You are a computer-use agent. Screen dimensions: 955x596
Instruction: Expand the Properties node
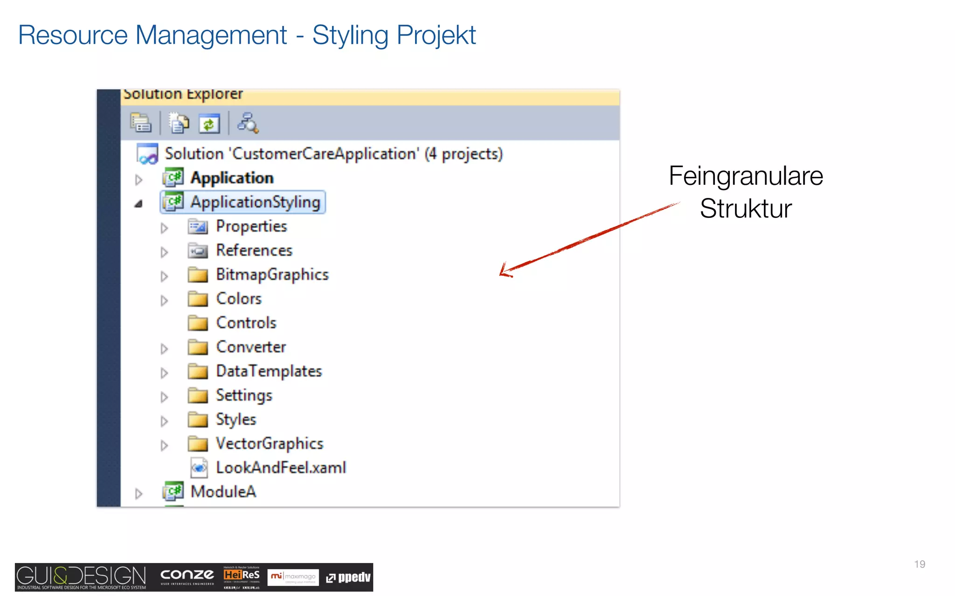coord(164,228)
